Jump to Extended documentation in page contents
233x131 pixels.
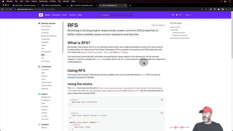pyautogui.click(x=180, y=38)
